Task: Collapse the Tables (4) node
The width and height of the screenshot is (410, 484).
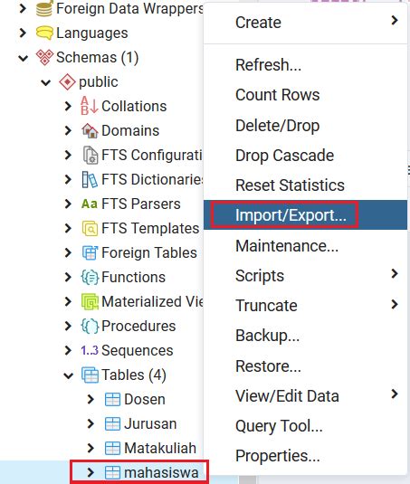Action: coord(68,375)
